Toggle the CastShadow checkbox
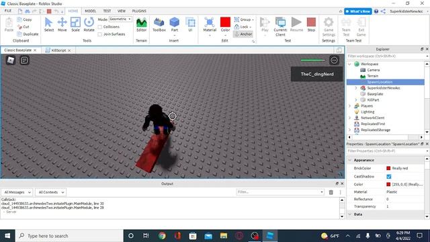 click(388, 176)
